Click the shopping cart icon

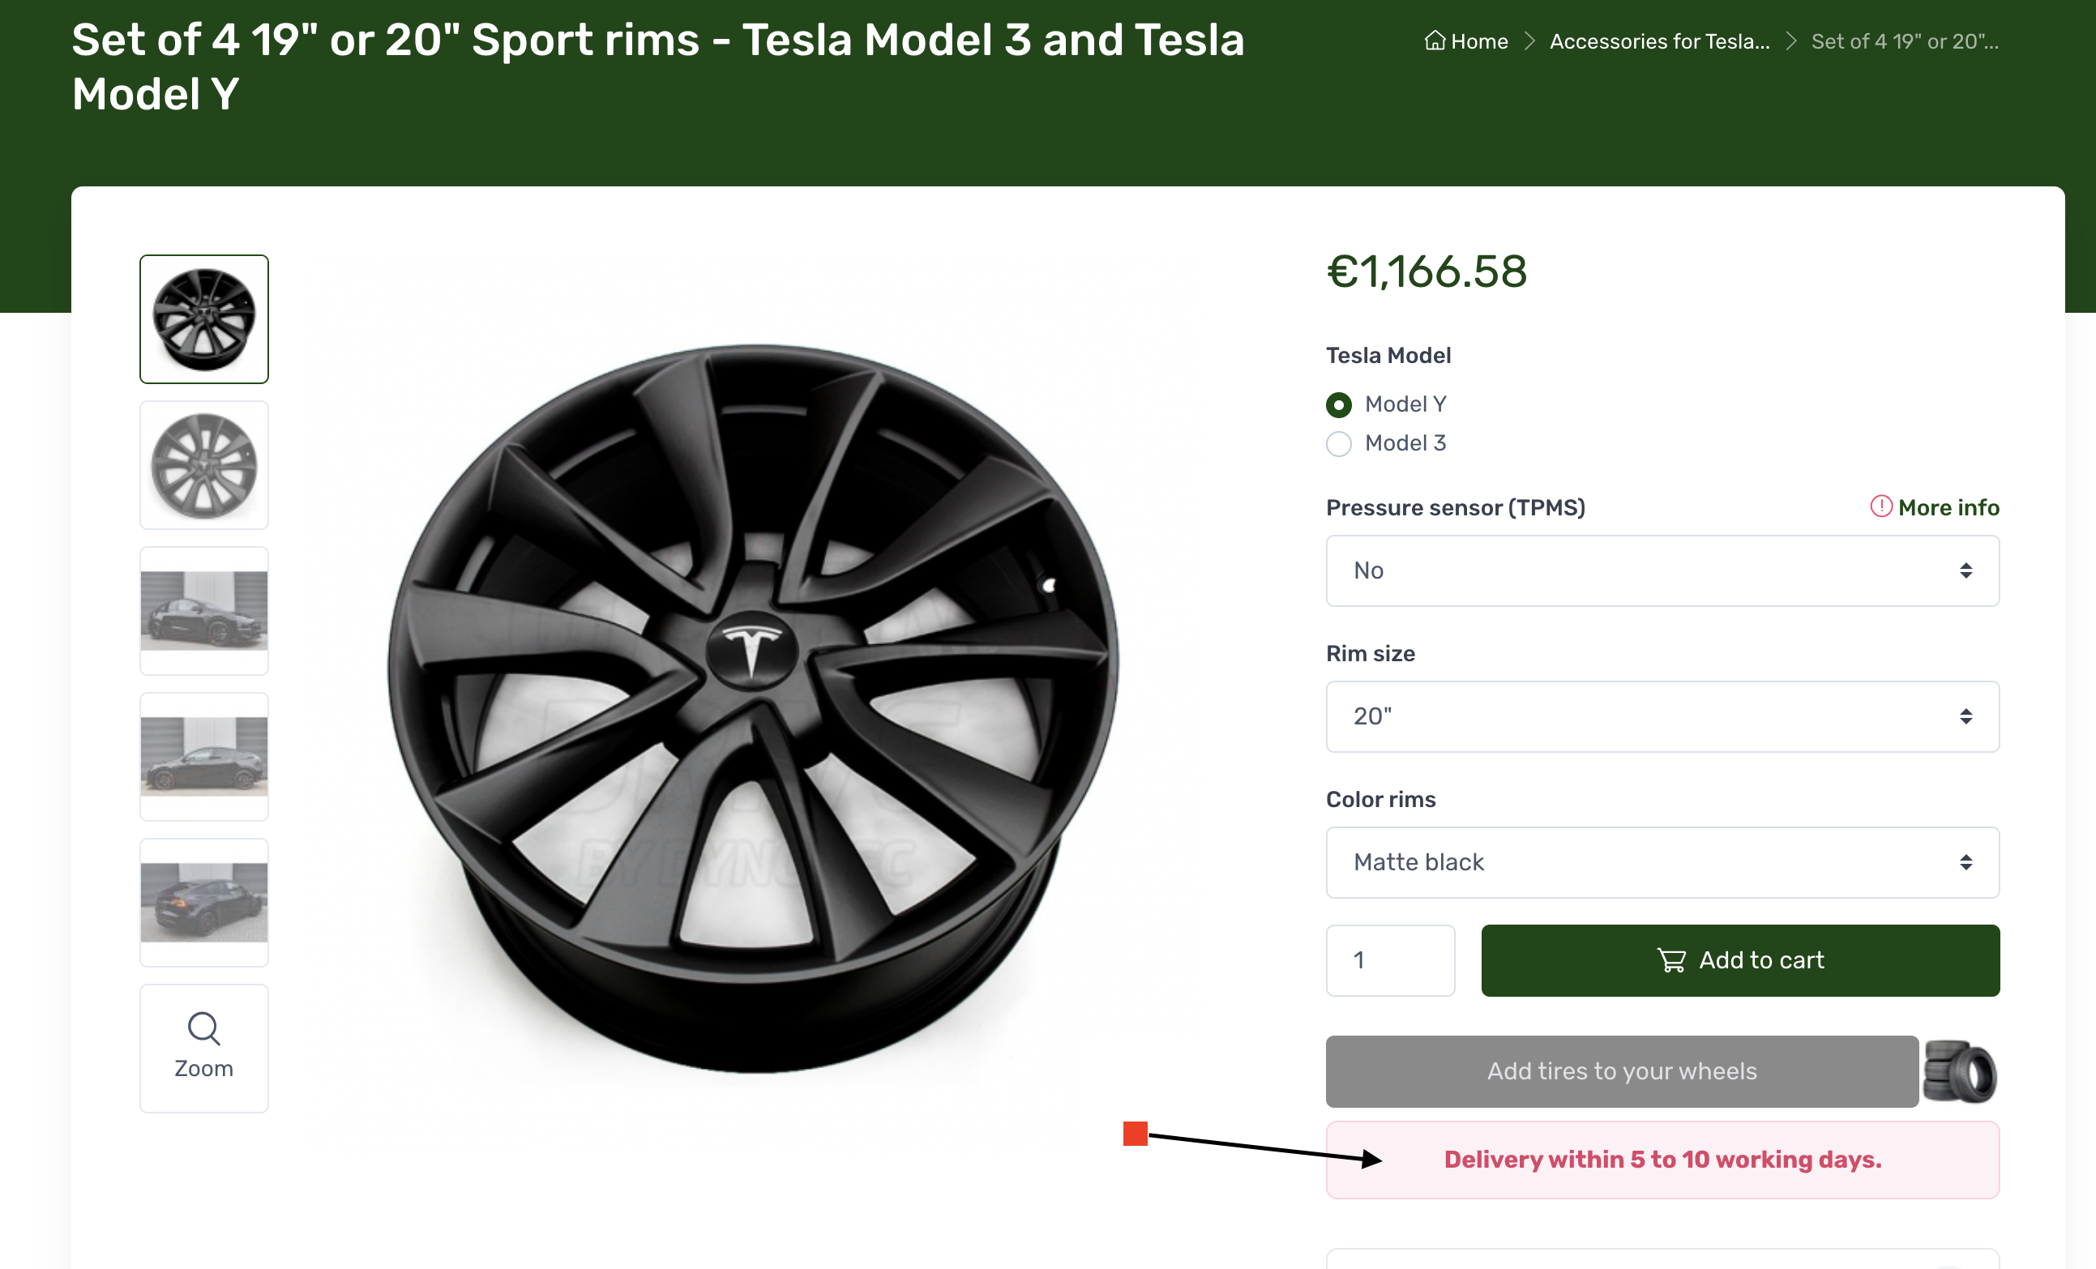(x=1671, y=960)
